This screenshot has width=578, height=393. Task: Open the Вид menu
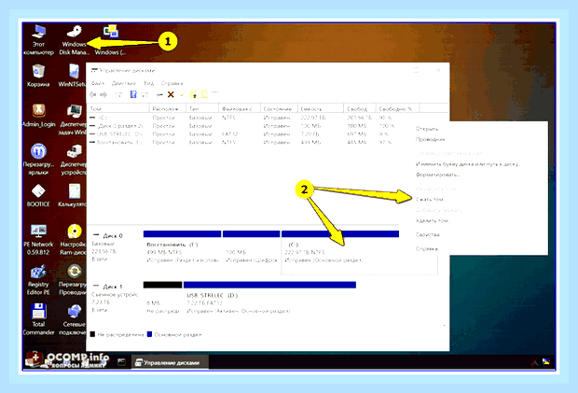(148, 83)
